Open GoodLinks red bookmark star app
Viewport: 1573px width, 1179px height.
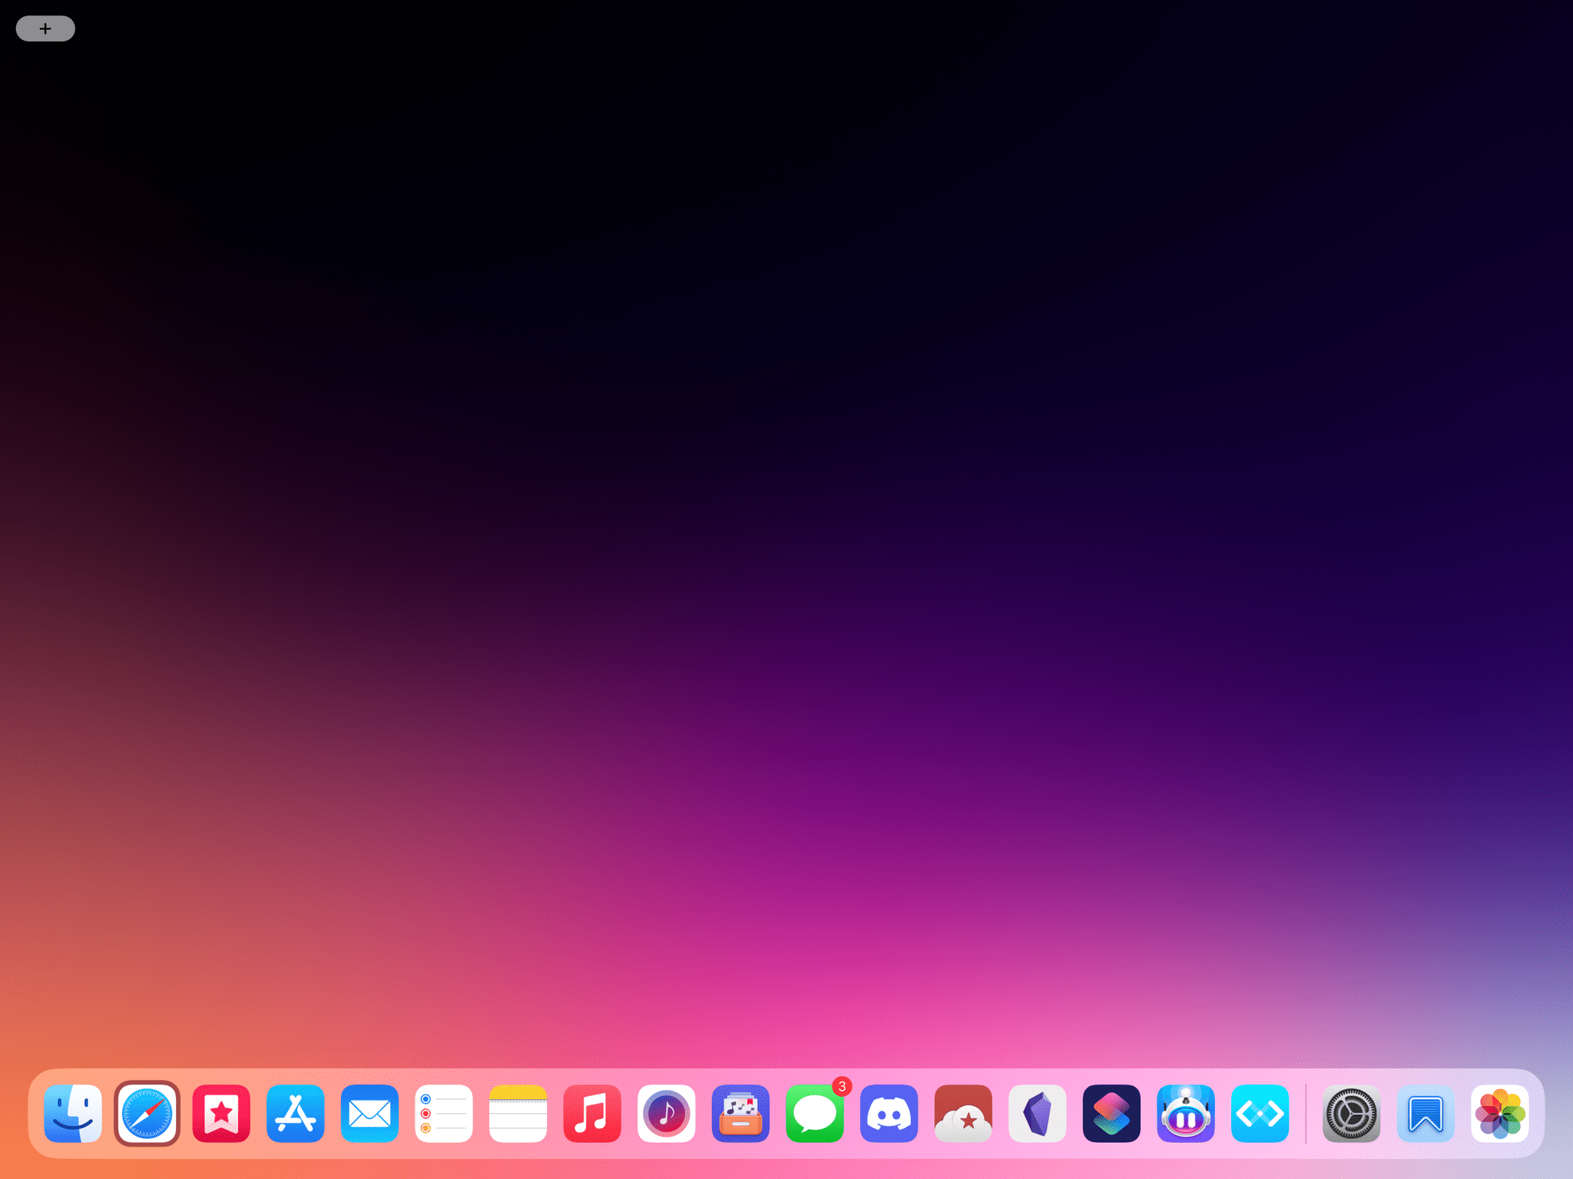click(x=221, y=1113)
